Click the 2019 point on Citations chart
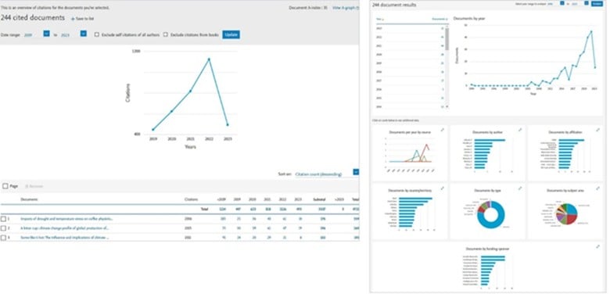This screenshot has width=610, height=301. 152,130
